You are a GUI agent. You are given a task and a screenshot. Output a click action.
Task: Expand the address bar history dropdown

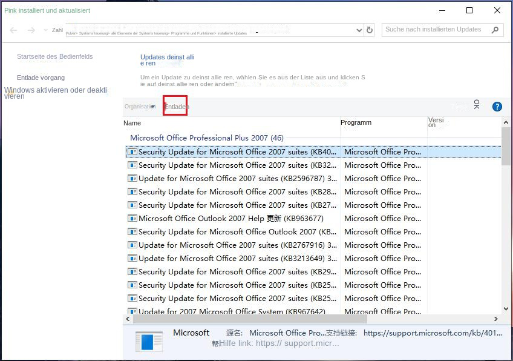pyautogui.click(x=359, y=30)
